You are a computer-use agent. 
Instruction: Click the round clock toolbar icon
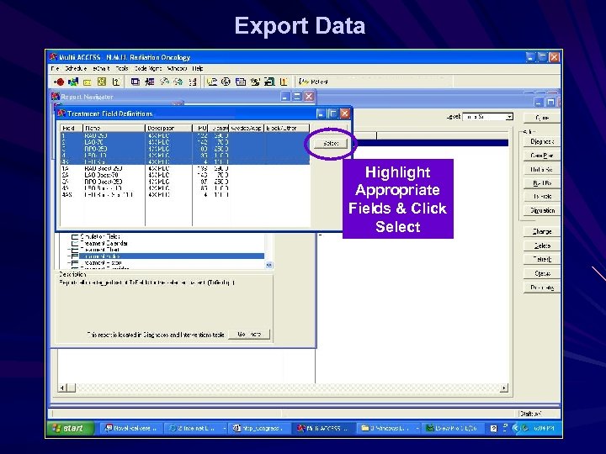coord(226,82)
